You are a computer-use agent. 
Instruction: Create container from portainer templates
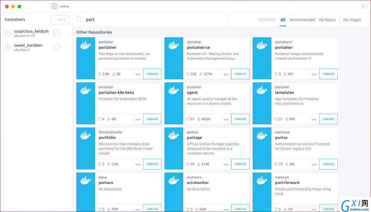coord(328,119)
